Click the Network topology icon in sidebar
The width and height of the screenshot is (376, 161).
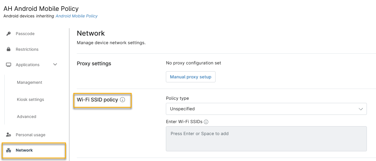pyautogui.click(x=9, y=150)
